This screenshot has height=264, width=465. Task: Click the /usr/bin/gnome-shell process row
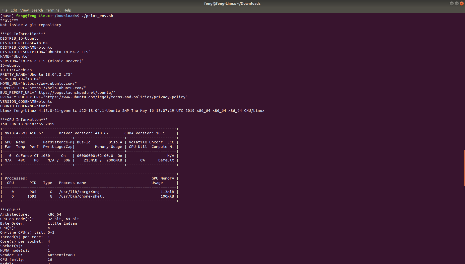(90, 196)
